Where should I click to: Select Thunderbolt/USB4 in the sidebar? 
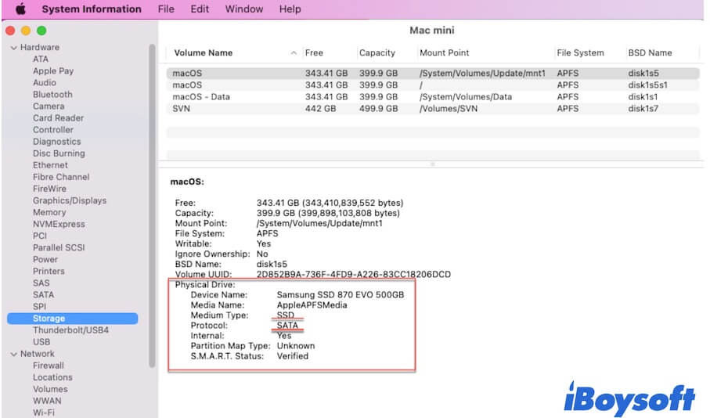pyautogui.click(x=70, y=330)
